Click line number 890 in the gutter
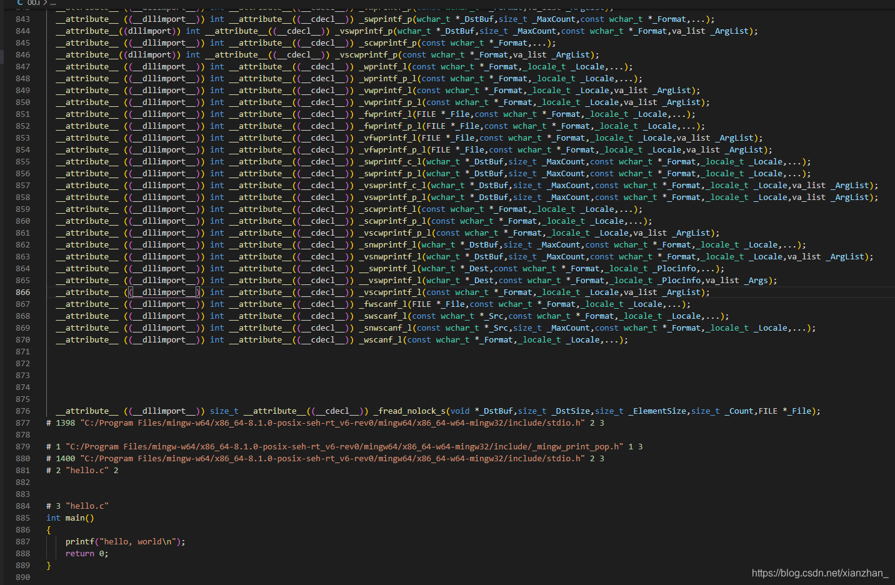895x585 pixels. coord(22,577)
